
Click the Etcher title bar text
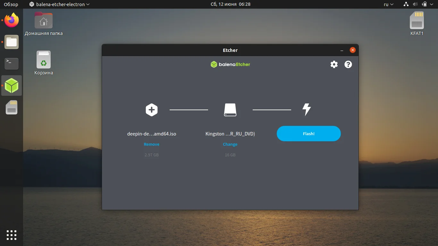(x=230, y=50)
